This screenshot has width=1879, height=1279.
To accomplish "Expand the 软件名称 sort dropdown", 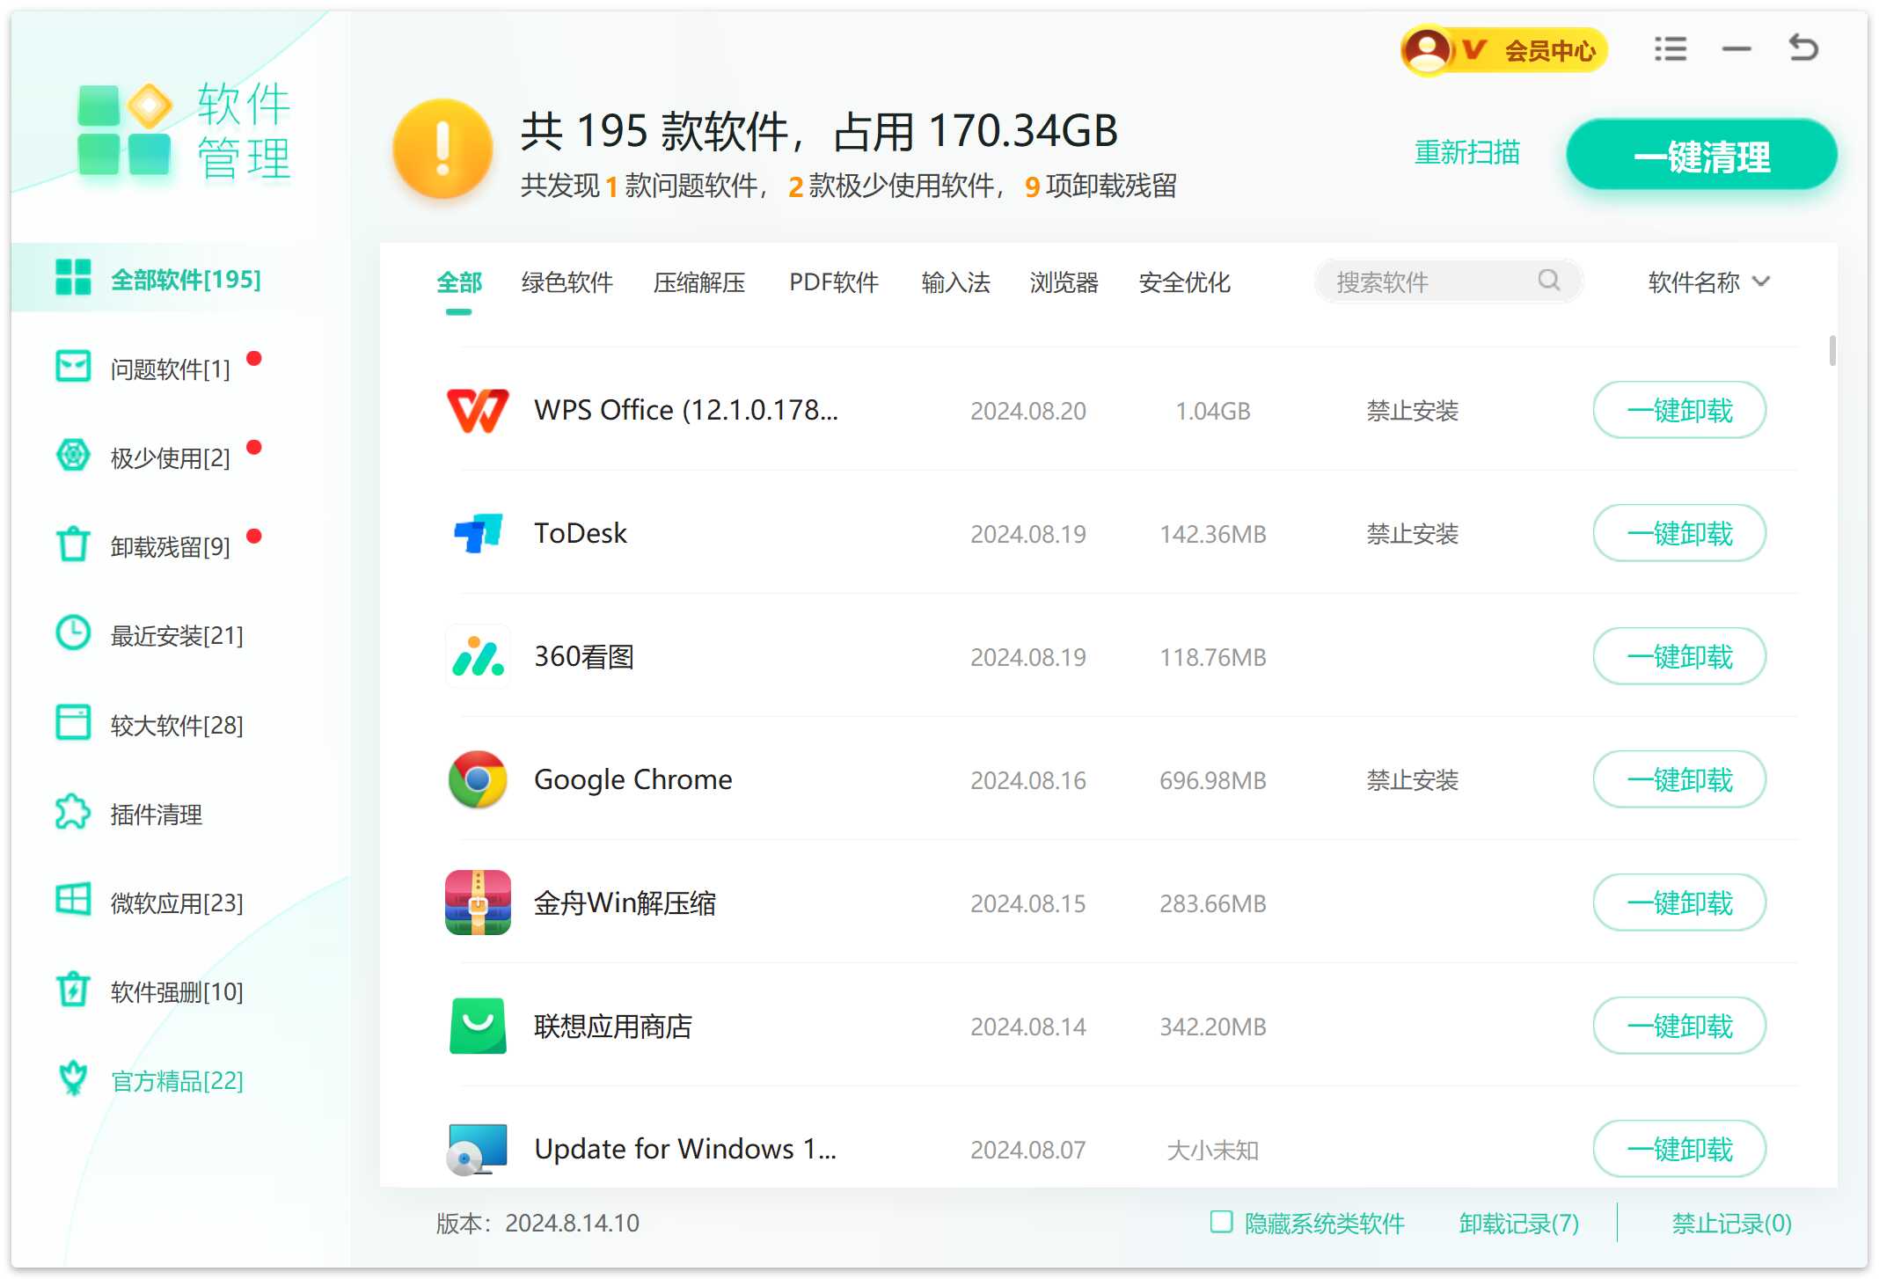I will point(1708,282).
